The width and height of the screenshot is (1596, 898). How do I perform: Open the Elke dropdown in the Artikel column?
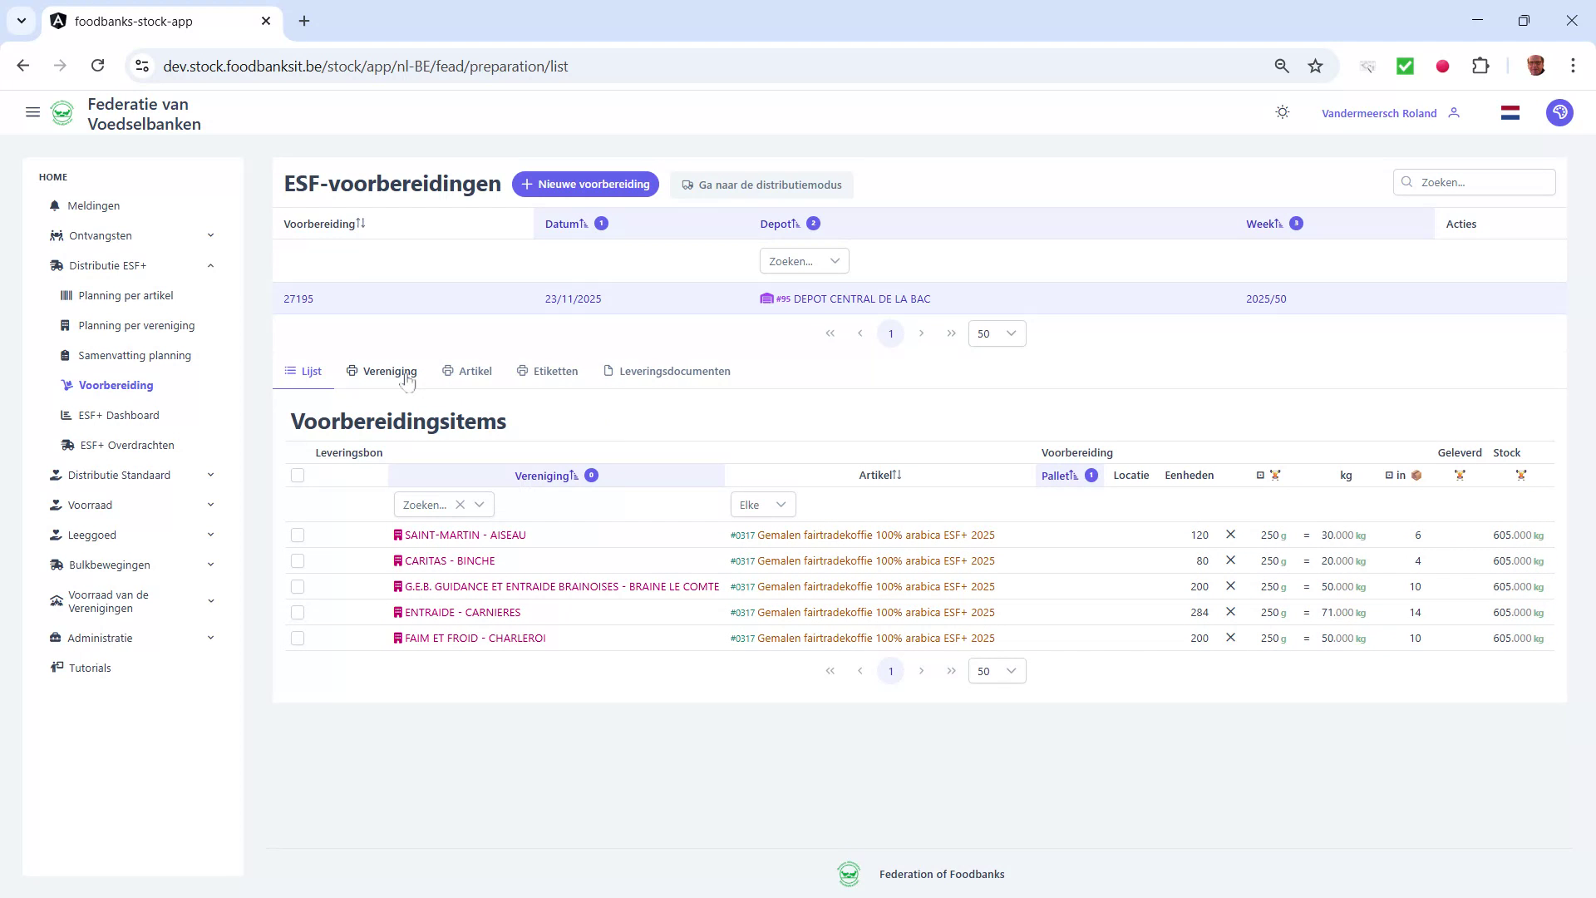click(761, 504)
